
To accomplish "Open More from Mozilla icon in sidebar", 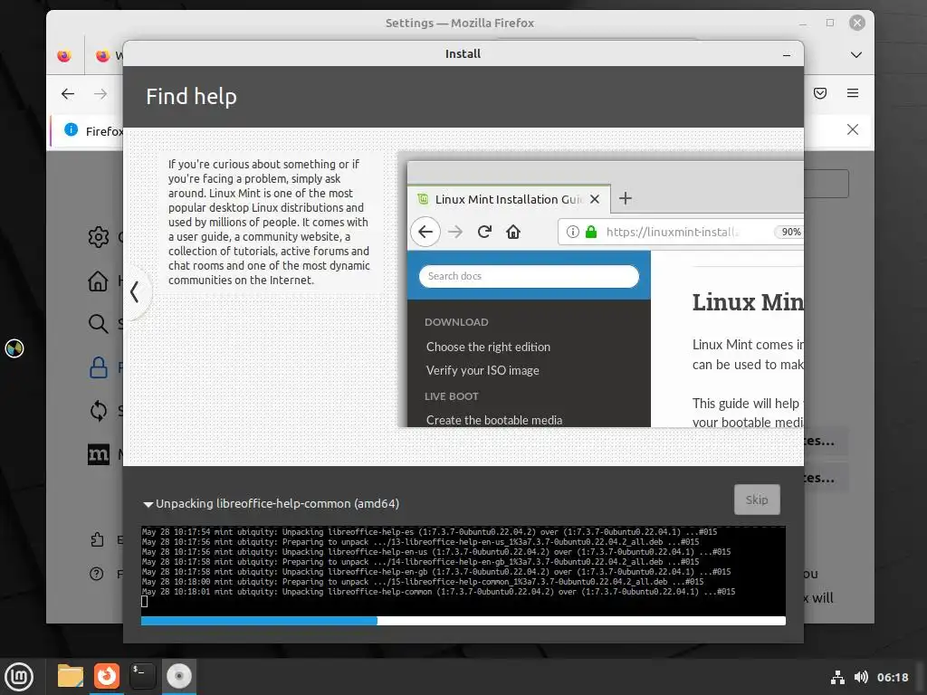I will [x=98, y=454].
